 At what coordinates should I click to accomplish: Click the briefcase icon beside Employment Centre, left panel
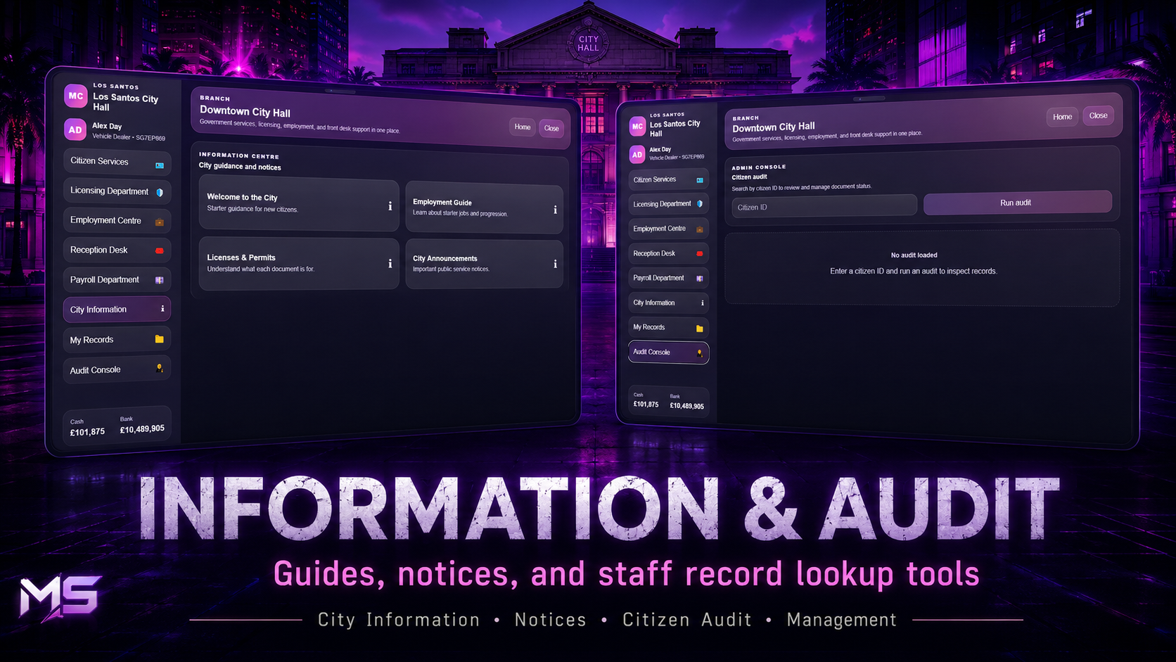(x=160, y=222)
